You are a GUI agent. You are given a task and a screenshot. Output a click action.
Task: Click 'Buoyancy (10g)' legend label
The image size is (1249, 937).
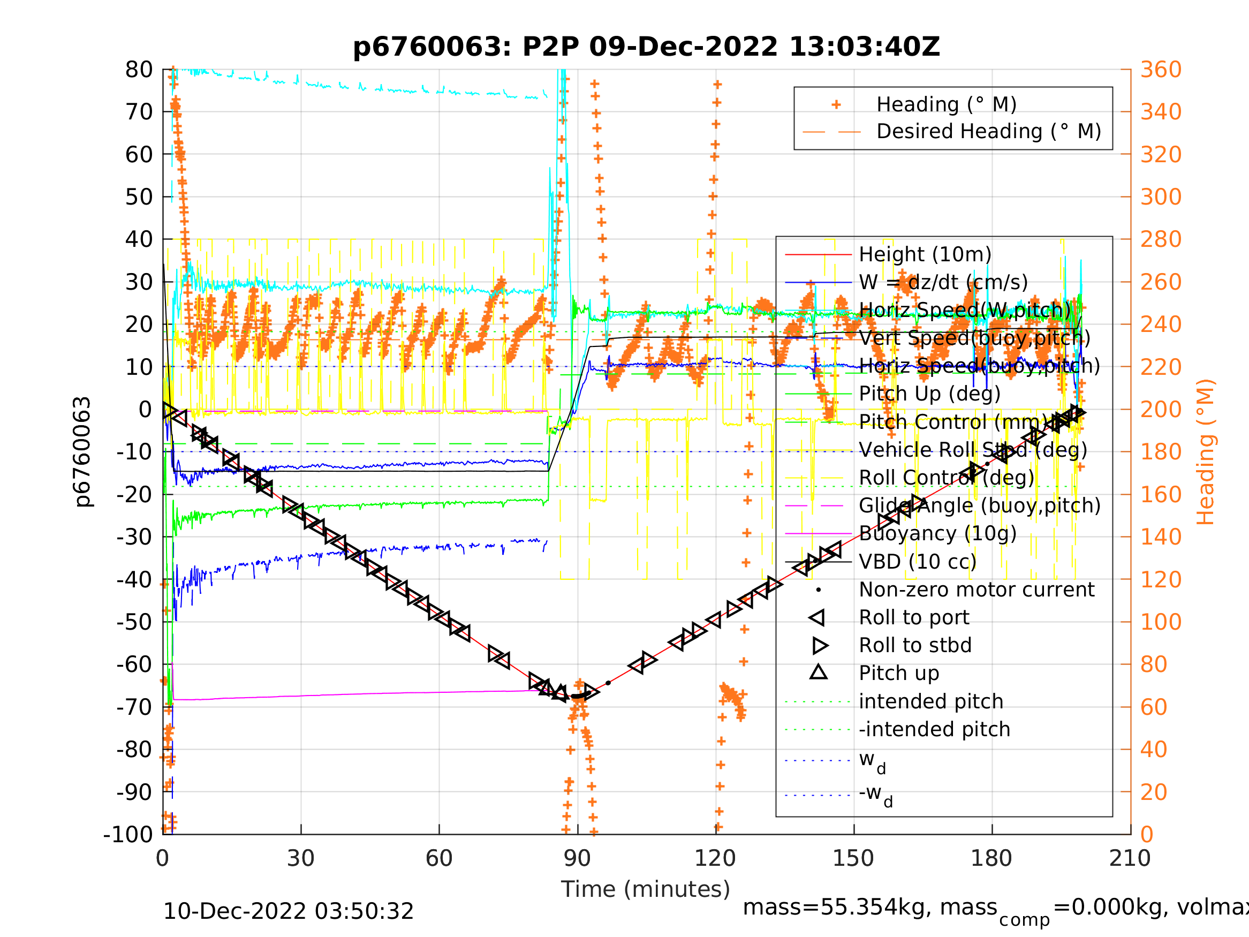tap(937, 533)
